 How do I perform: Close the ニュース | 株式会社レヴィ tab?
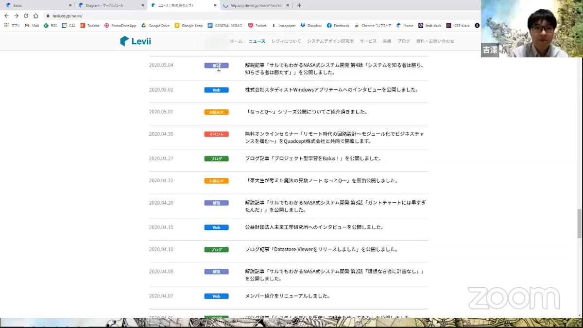(x=215, y=5)
